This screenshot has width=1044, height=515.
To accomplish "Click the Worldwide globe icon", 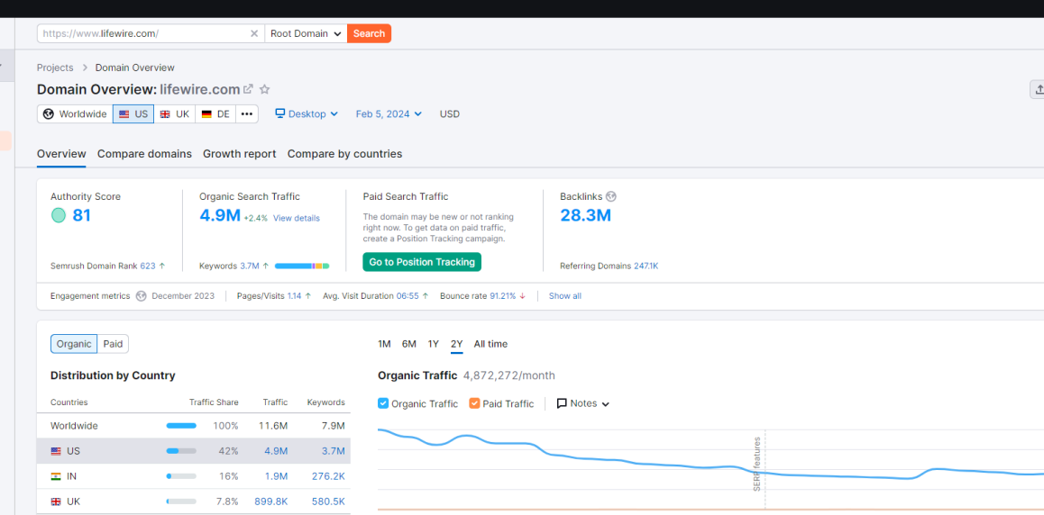I will tap(48, 114).
